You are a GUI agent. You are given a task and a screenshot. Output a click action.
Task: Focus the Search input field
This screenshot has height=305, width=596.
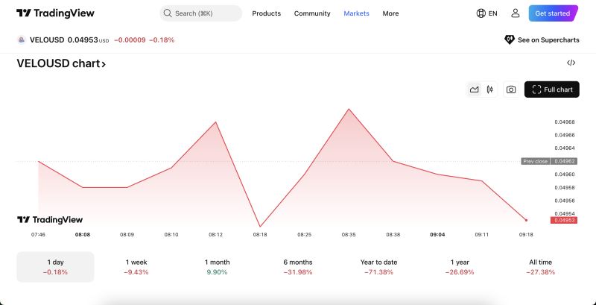click(x=200, y=13)
